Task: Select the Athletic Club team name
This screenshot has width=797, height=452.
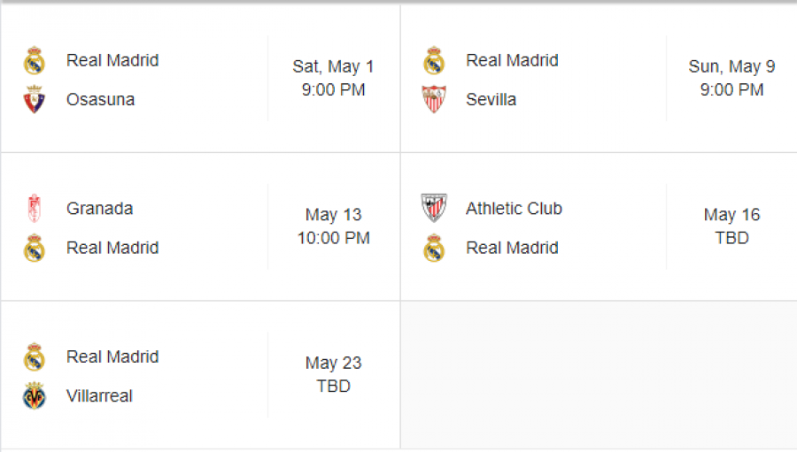Action: 514,208
